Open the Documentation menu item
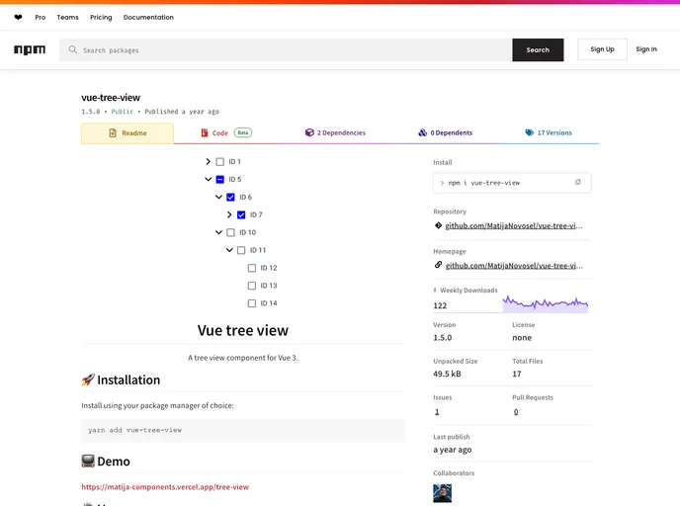 pyautogui.click(x=148, y=18)
